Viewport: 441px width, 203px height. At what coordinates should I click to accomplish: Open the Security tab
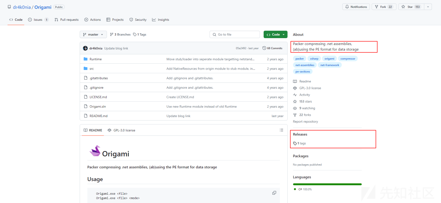pyautogui.click(x=138, y=20)
